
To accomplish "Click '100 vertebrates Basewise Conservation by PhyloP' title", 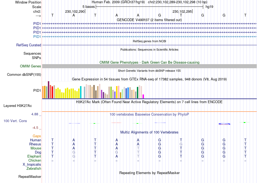I will (x=149, y=114).
